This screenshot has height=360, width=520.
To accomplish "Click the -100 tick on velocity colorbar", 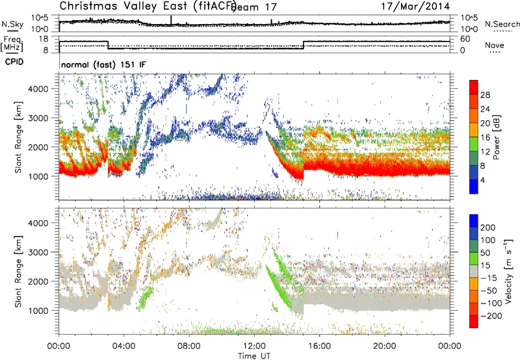I will pos(491,303).
